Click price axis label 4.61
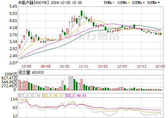Image resolution: width=168 pixels, height=118 pixels. [13, 21]
